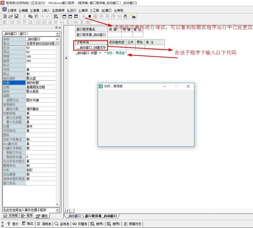Open the W.窗口 menu

tap(106, 11)
